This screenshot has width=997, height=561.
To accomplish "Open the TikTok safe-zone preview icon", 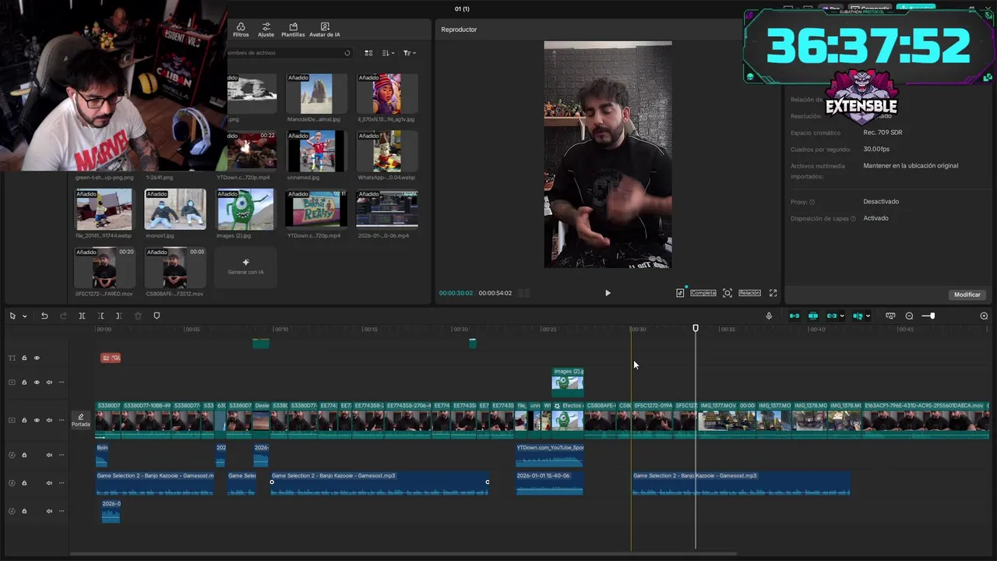I will click(x=680, y=293).
